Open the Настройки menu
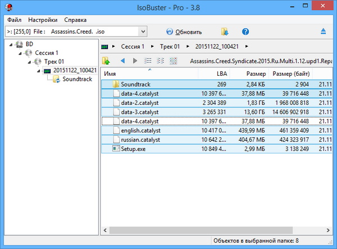This screenshot has height=249, width=337. pos(42,19)
